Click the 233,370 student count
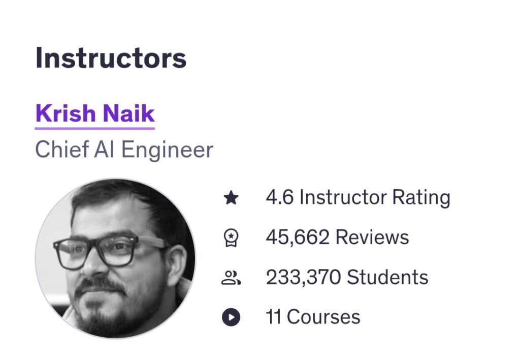520x355 pixels. pyautogui.click(x=303, y=278)
